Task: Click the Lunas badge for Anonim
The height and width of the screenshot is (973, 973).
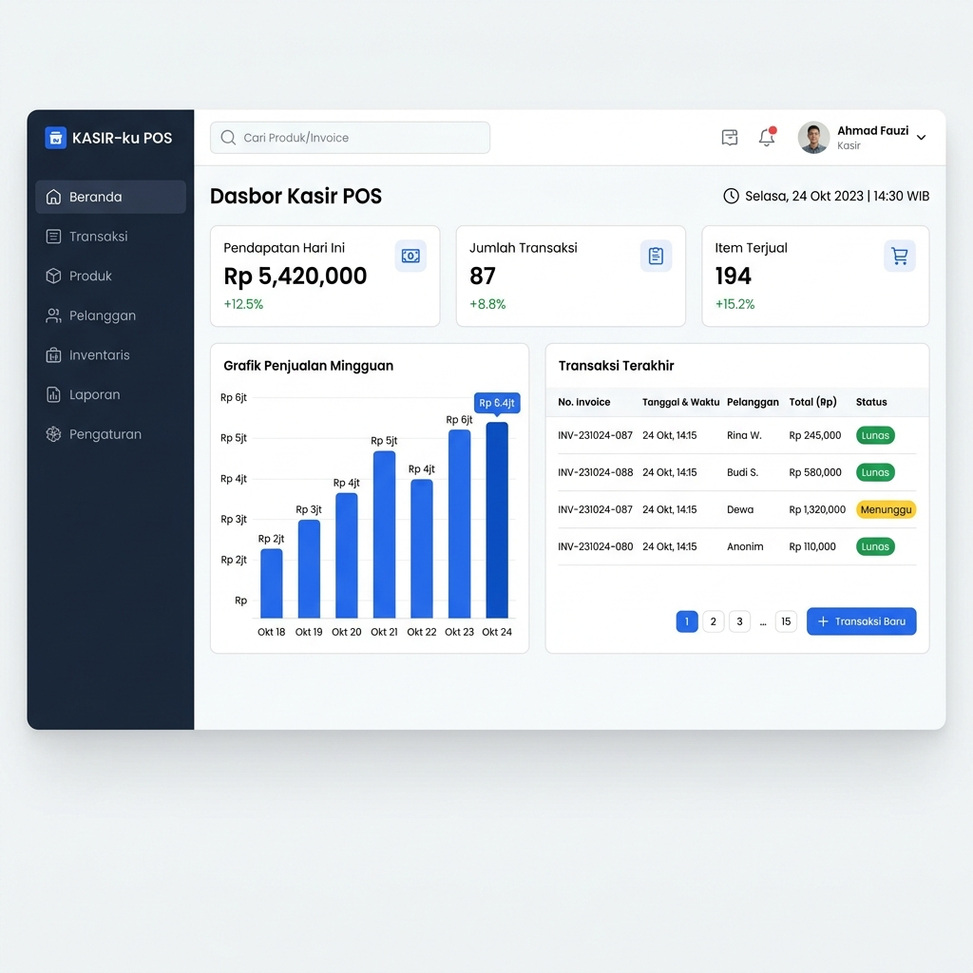Action: (x=875, y=546)
